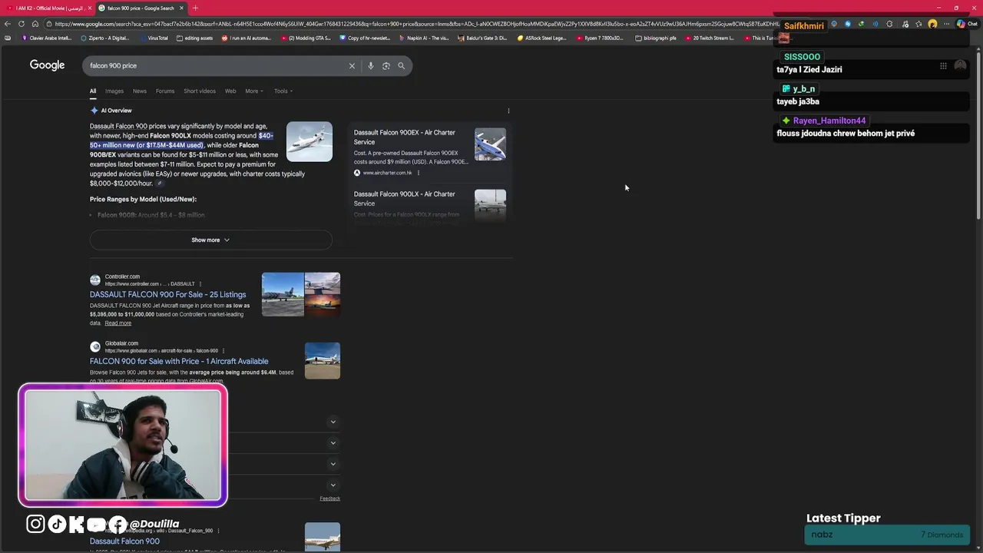983x553 pixels.
Task: Open browser home page
Action: (35, 24)
